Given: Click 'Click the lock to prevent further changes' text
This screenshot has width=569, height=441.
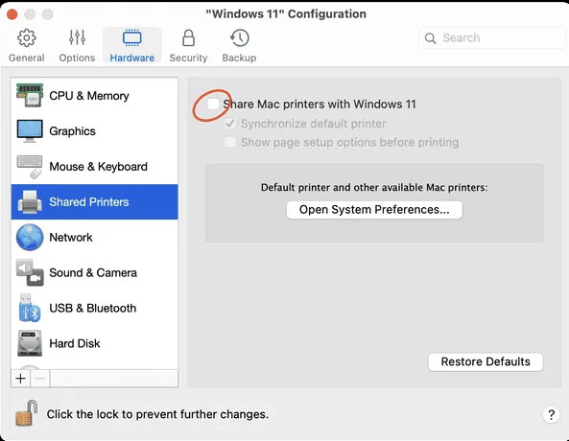Looking at the screenshot, I should coord(157,414).
